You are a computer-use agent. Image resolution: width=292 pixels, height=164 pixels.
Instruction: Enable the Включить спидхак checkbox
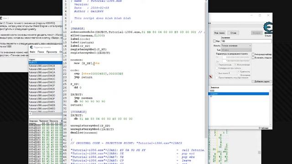pyautogui.click(x=253, y=58)
